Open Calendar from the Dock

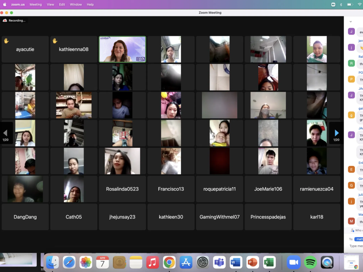point(103,262)
